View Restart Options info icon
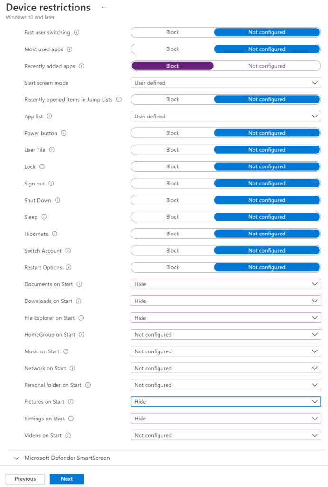The height and width of the screenshot is (487, 328). (x=68, y=267)
